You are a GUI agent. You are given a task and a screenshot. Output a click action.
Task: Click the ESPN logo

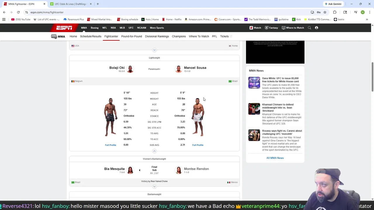(x=64, y=28)
